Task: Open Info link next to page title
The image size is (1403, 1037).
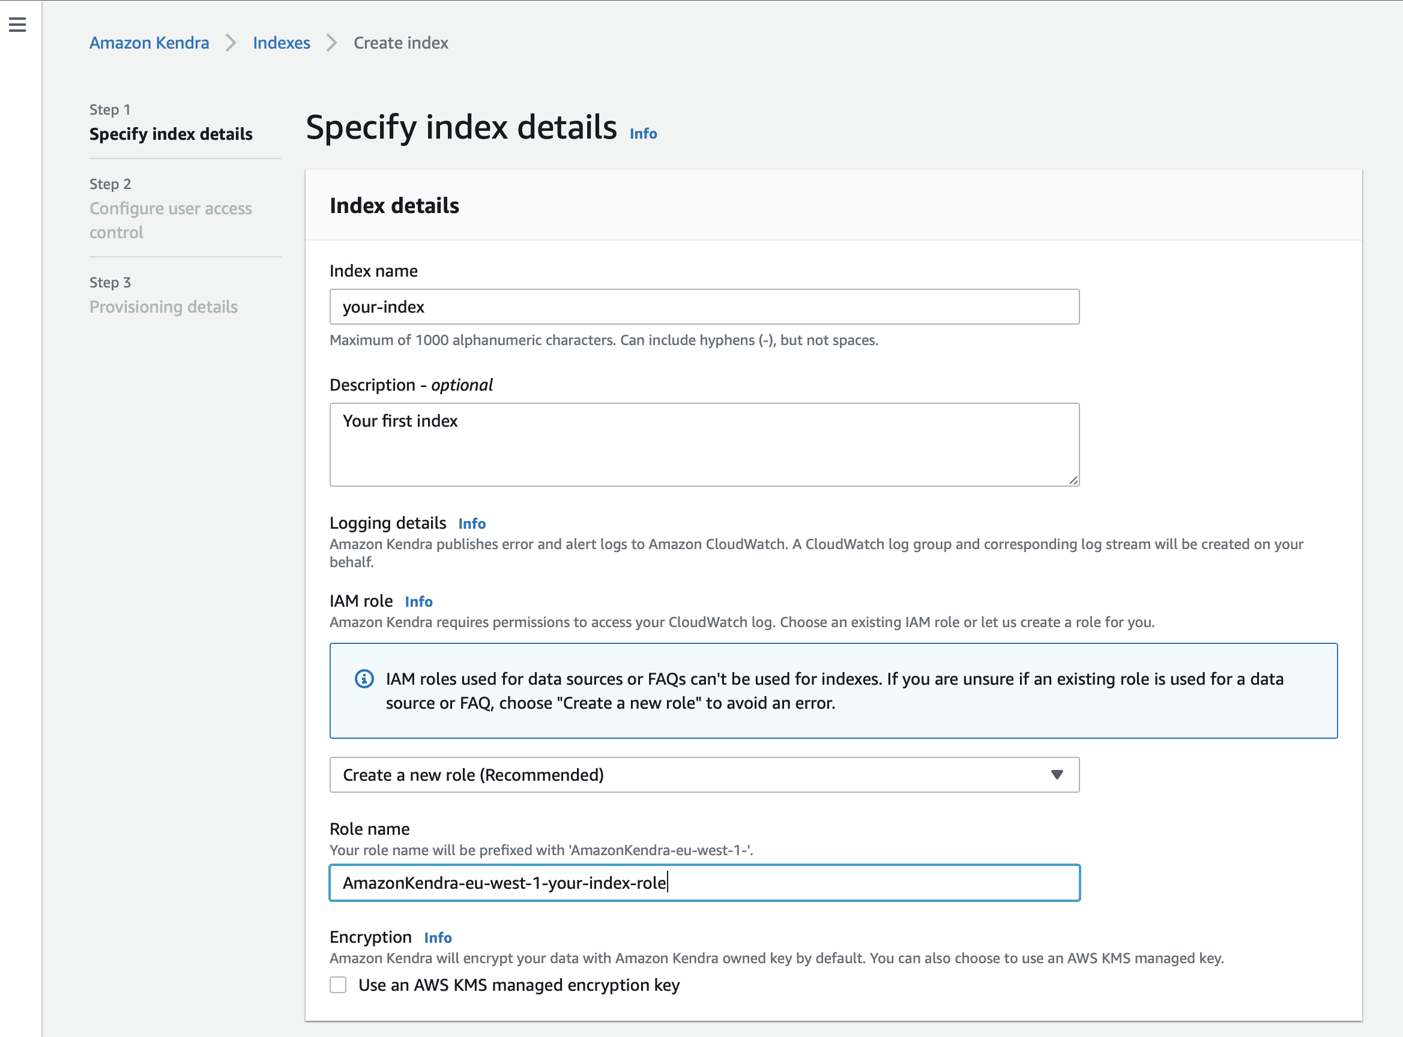Action: point(643,134)
